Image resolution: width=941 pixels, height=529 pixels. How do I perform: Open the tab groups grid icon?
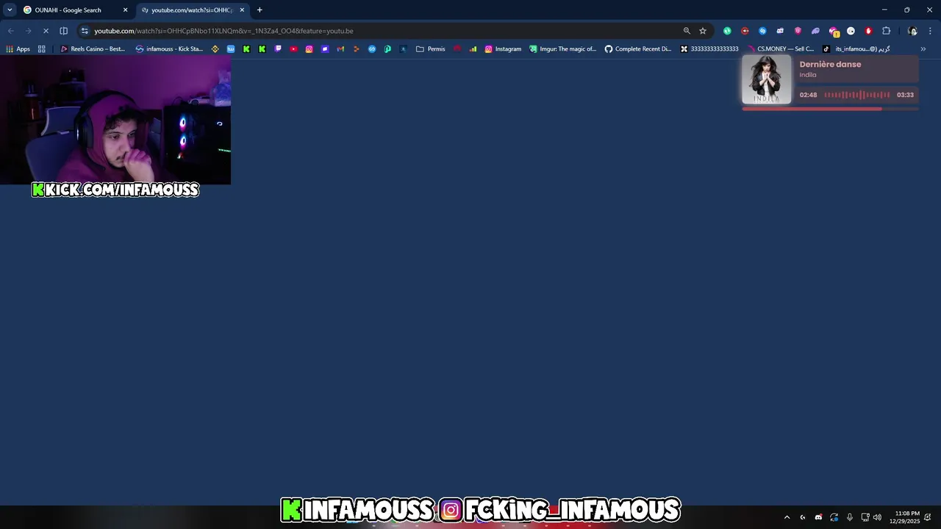click(41, 49)
